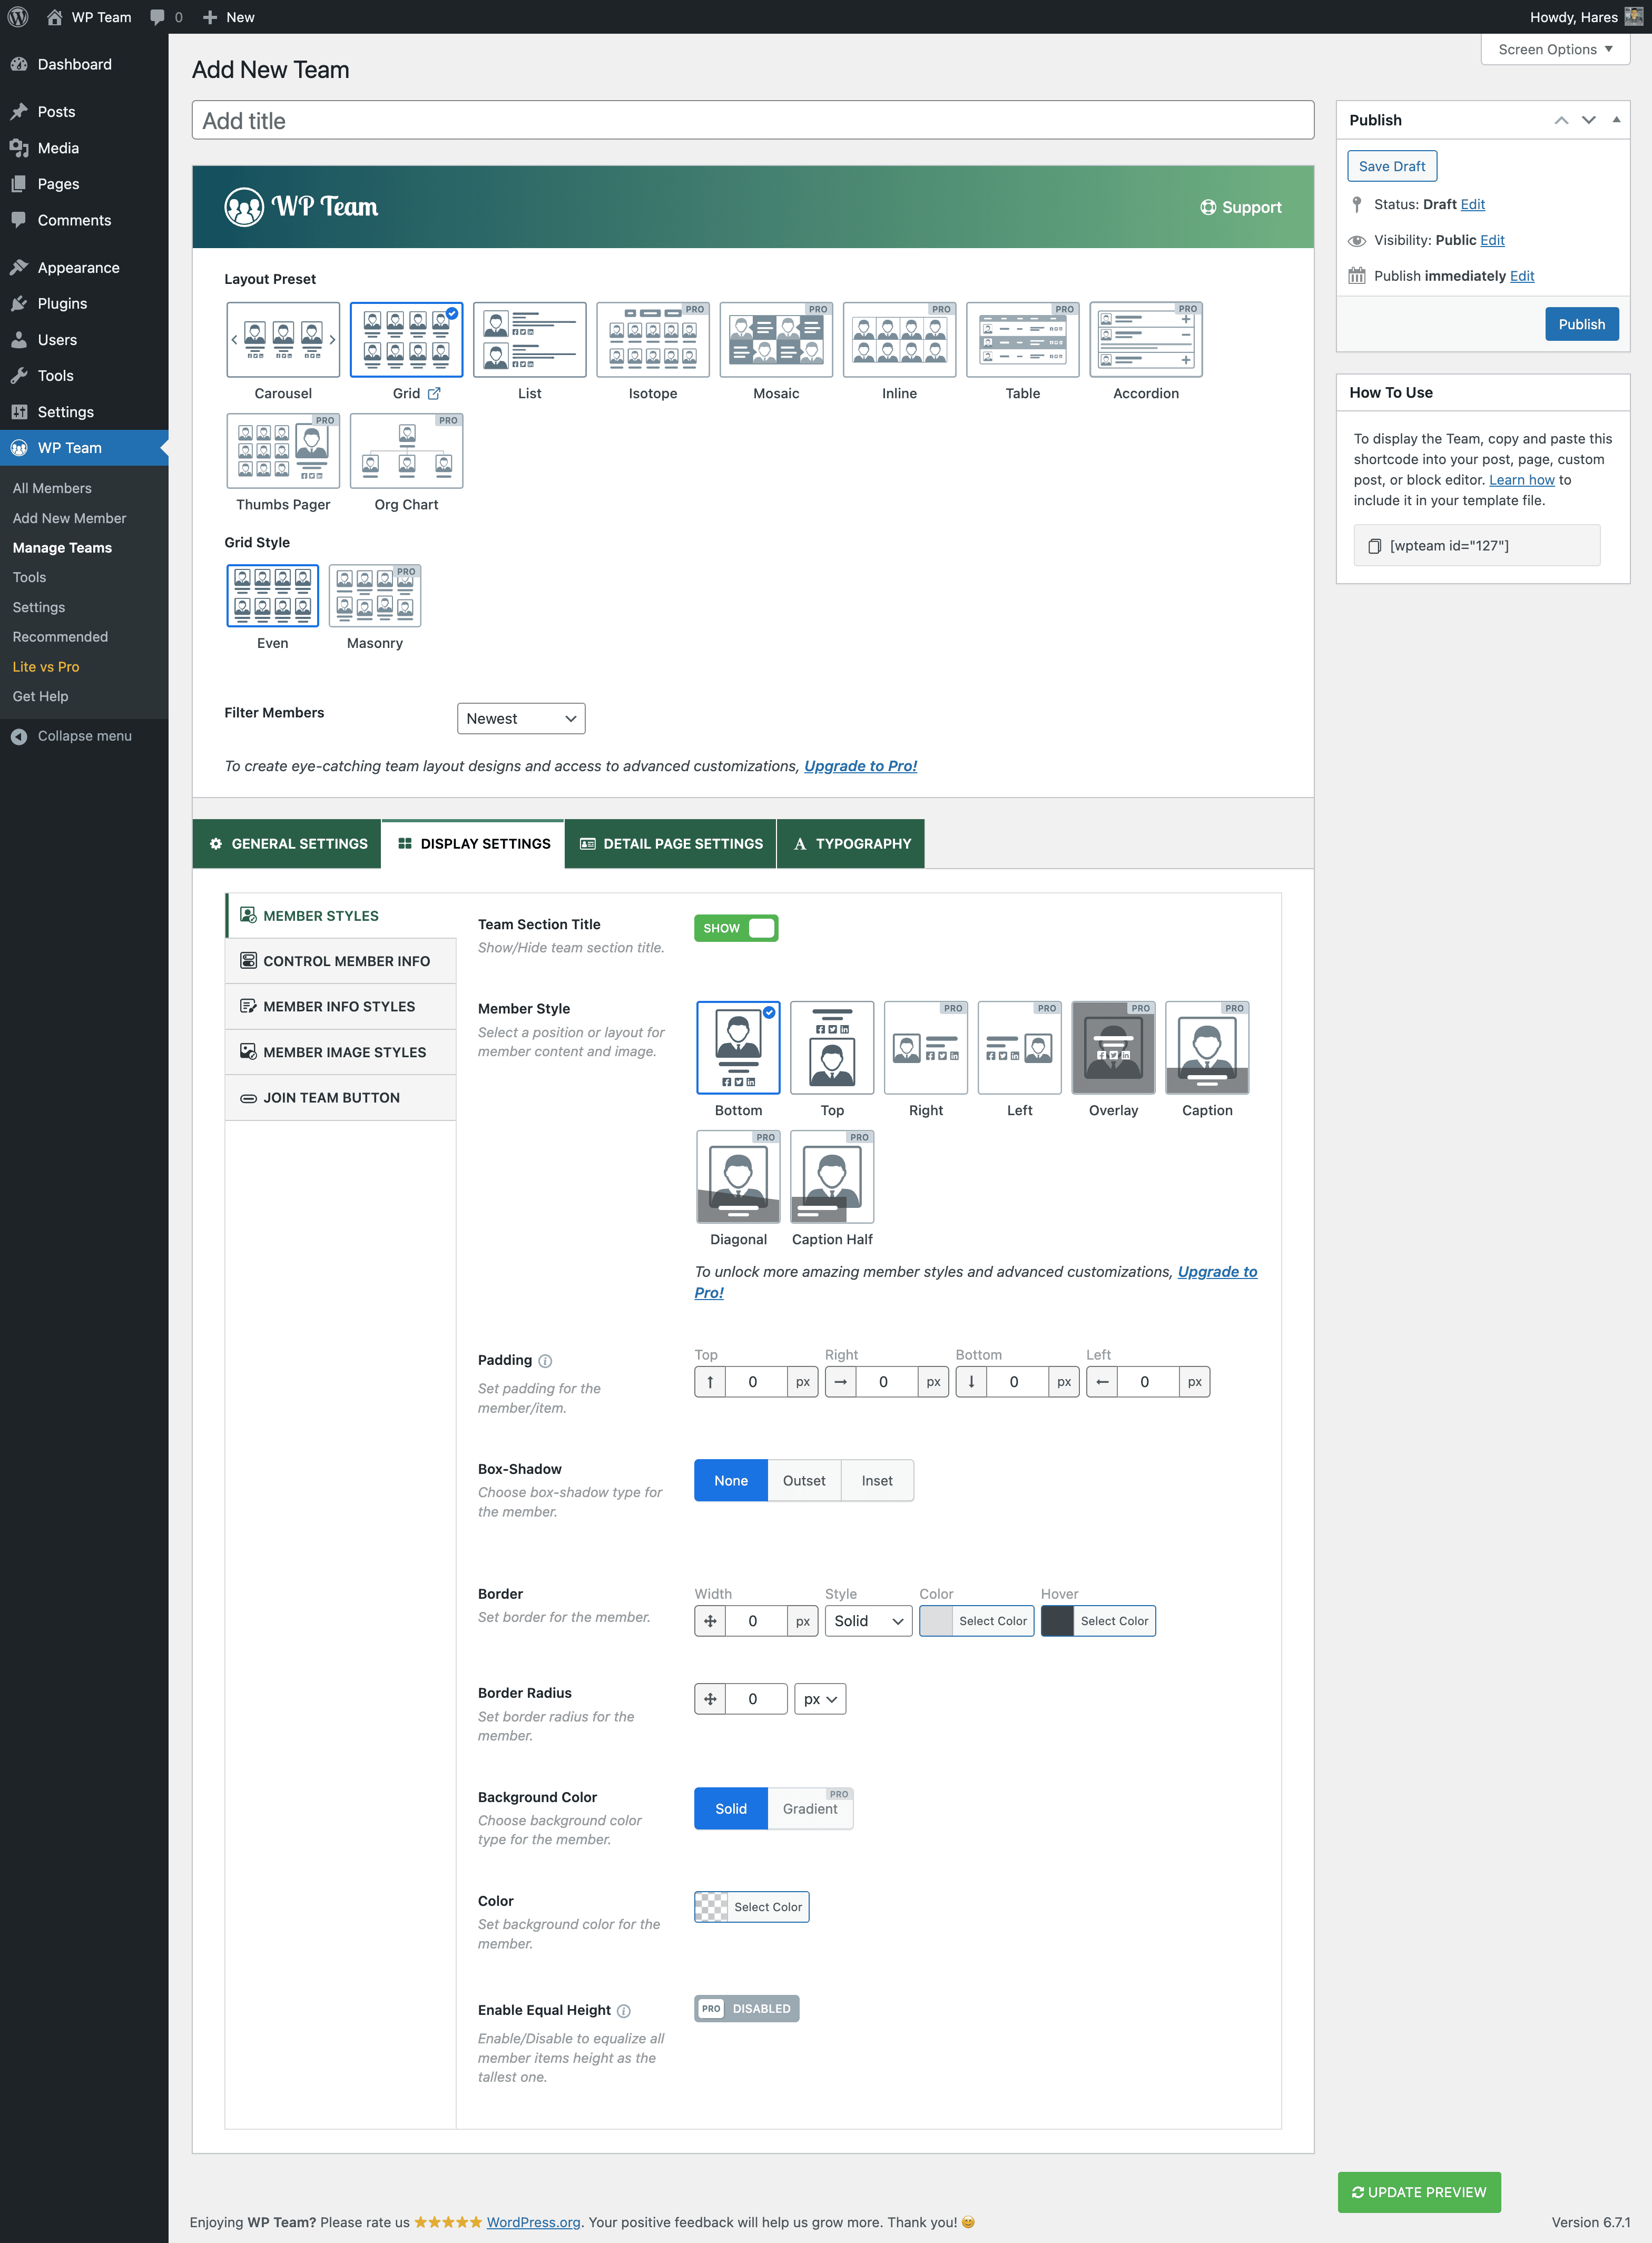Expand the border Style Solid dropdown
The height and width of the screenshot is (2243, 1652).
tap(867, 1621)
